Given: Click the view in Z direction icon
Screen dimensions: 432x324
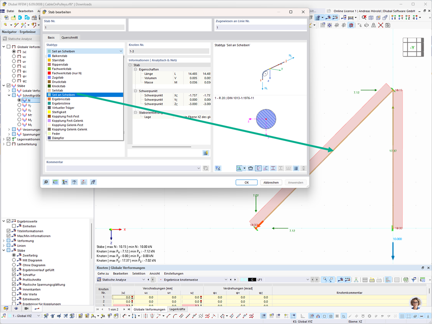Looking at the screenshot, I should click(408, 18).
